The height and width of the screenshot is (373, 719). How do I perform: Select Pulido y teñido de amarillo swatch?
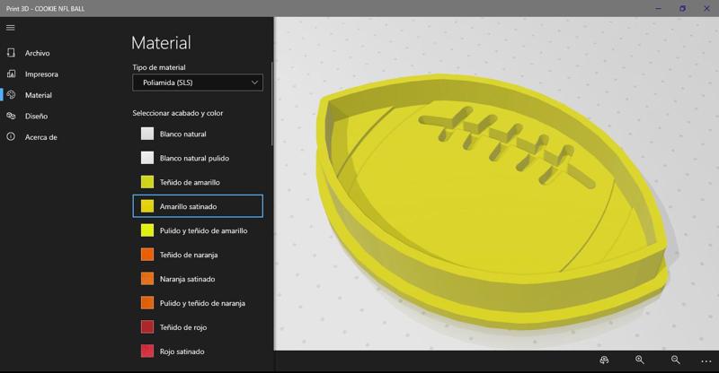(147, 230)
